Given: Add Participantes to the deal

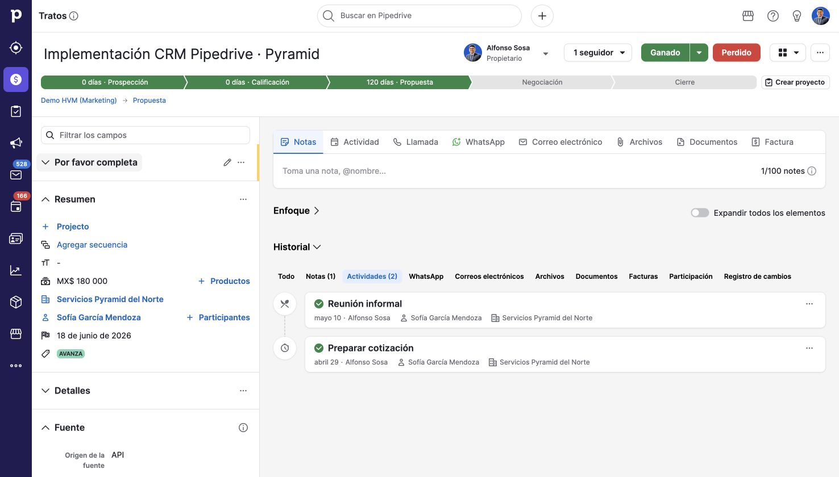Looking at the screenshot, I should pyautogui.click(x=218, y=317).
